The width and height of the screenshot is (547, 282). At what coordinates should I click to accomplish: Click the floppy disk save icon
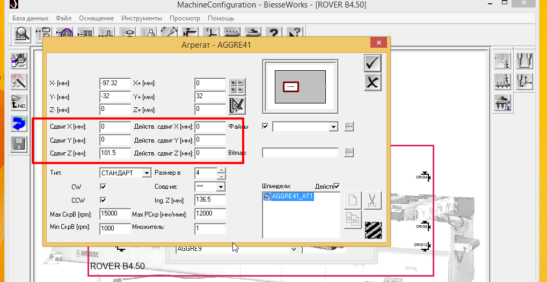pos(19,144)
